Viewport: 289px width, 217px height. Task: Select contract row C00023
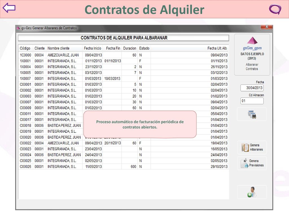click(123, 149)
